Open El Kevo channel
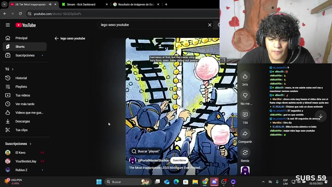332x187 pixels. pyautogui.click(x=25, y=153)
